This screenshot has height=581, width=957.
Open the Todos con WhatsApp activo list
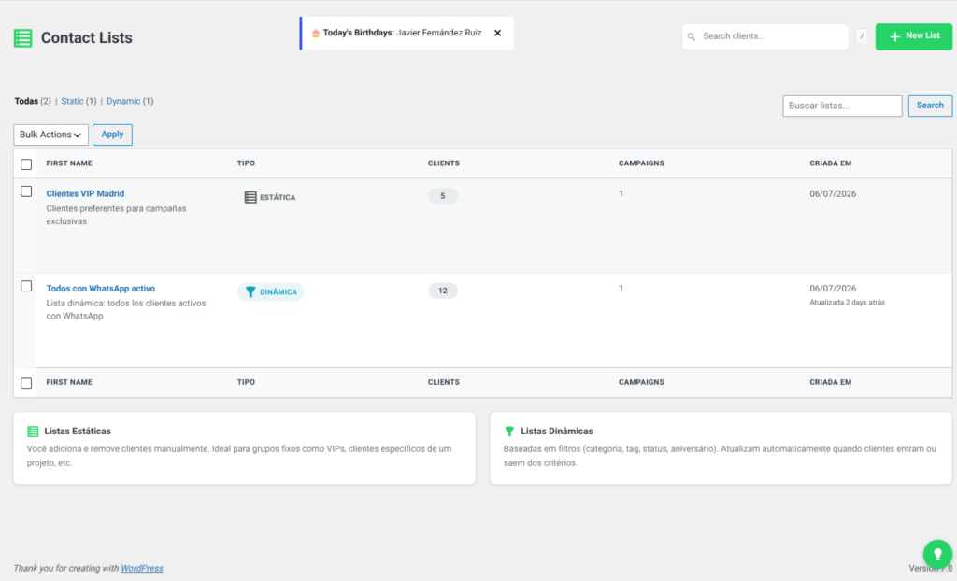tap(101, 288)
